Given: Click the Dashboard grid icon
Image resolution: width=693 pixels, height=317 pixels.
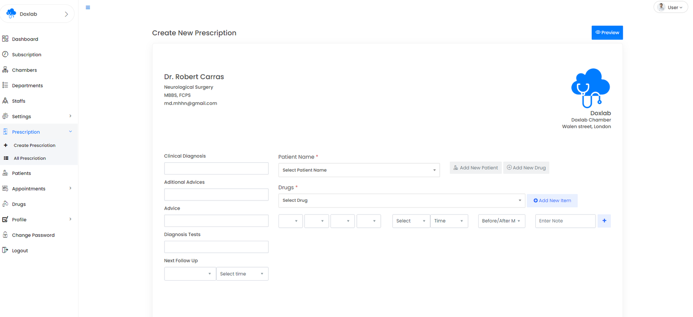Looking at the screenshot, I should coord(5,39).
